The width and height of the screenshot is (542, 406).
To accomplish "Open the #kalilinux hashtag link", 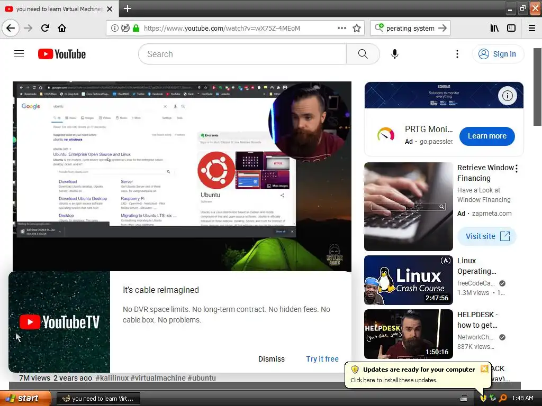I will pyautogui.click(x=112, y=377).
